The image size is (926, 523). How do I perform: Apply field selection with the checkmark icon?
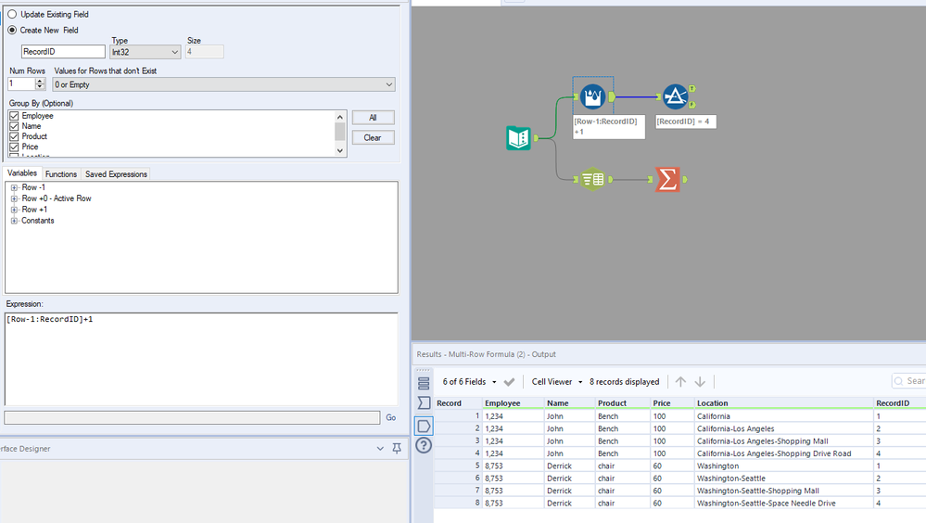click(x=509, y=382)
